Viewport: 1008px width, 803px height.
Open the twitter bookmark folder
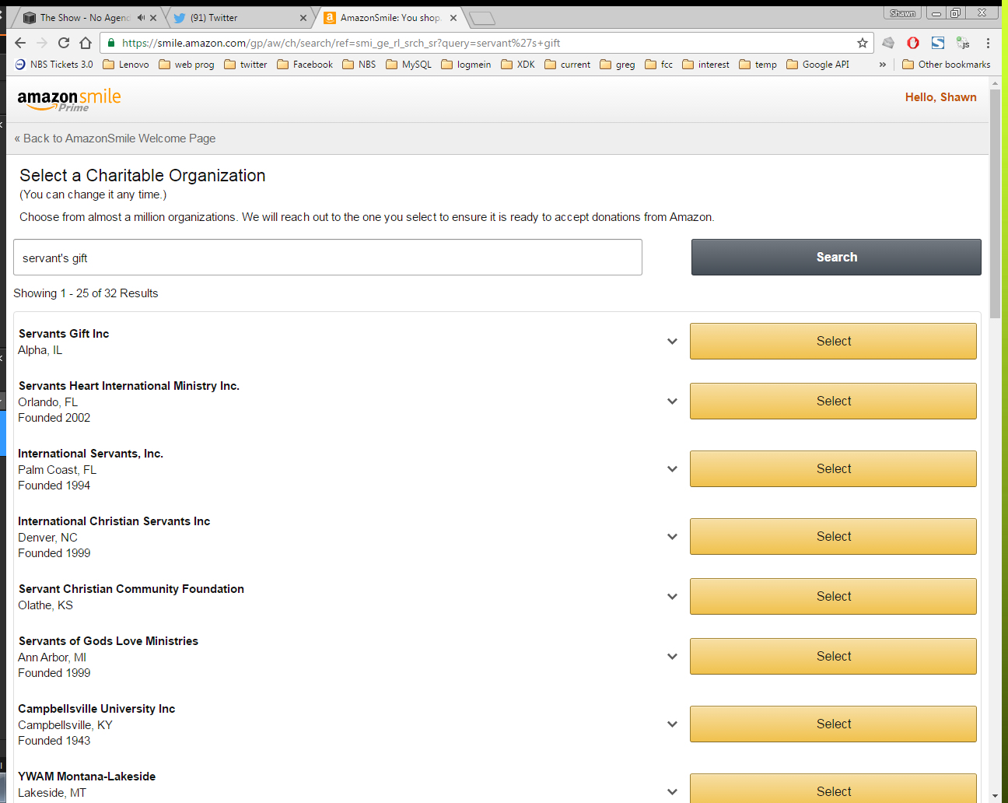tap(246, 65)
